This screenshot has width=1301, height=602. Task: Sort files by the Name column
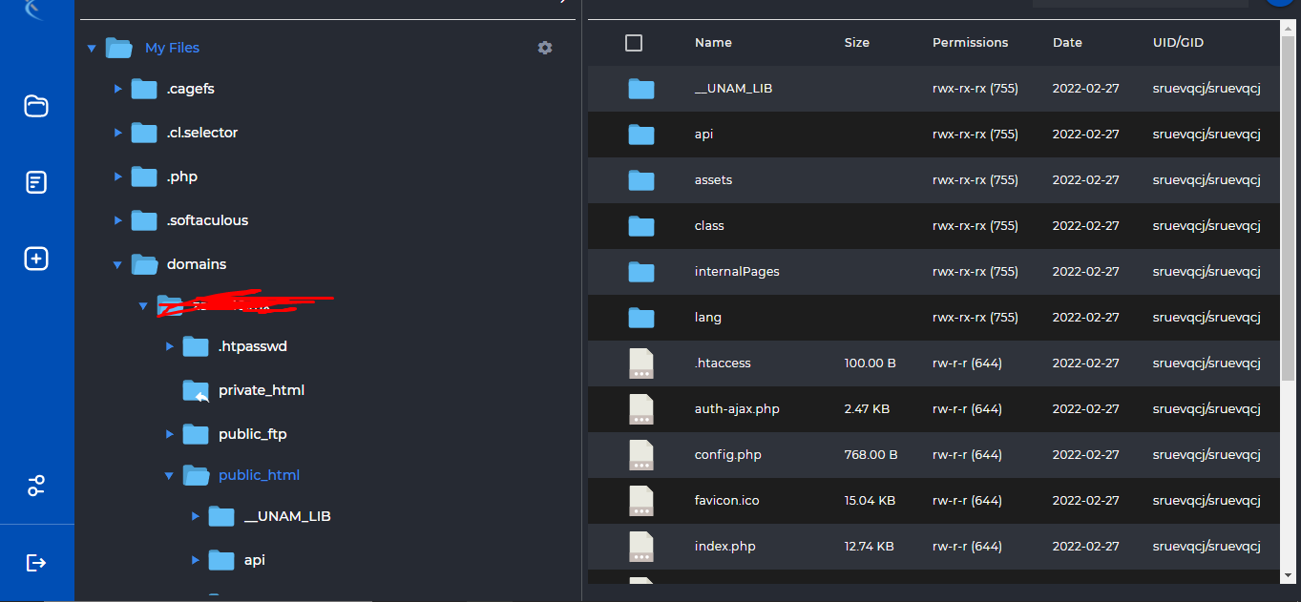point(711,42)
